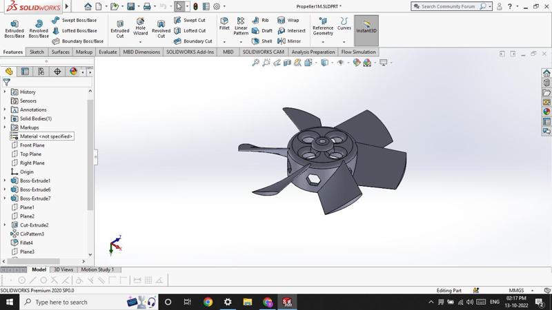Select the Linear Pattern tool
Screen dimensions: 552x310
(x=241, y=26)
